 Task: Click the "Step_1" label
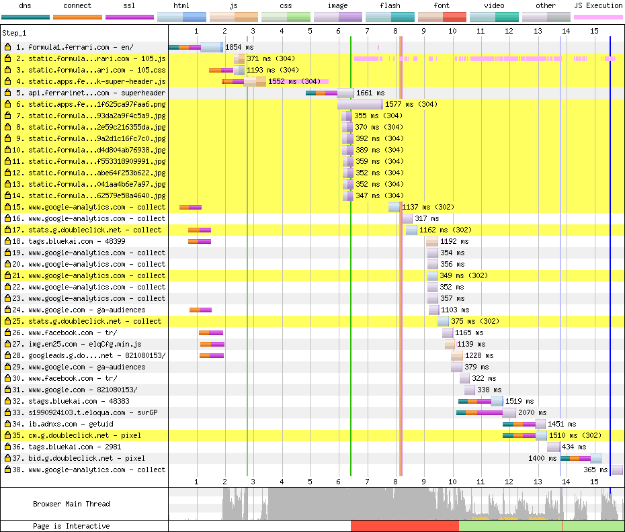[14, 33]
